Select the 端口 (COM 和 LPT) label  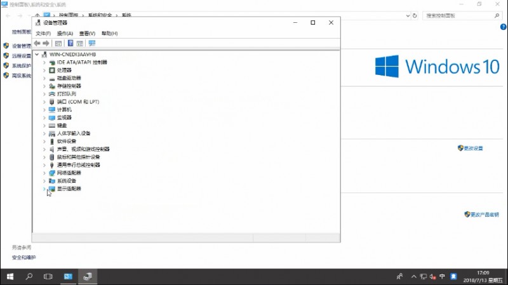coord(78,102)
